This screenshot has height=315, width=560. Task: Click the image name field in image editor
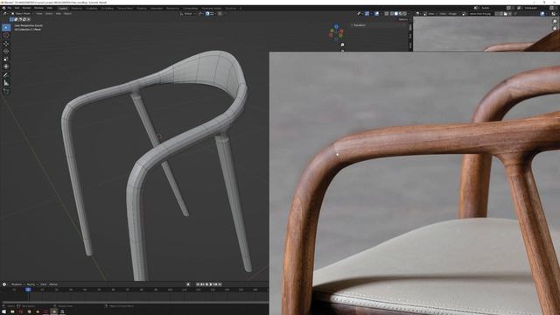coord(480,14)
